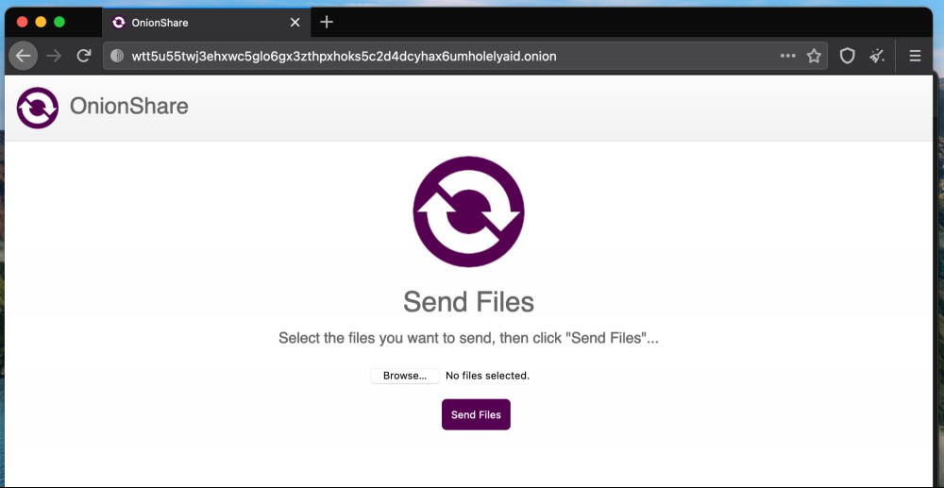Click the large OnionShare center logo

tap(468, 211)
